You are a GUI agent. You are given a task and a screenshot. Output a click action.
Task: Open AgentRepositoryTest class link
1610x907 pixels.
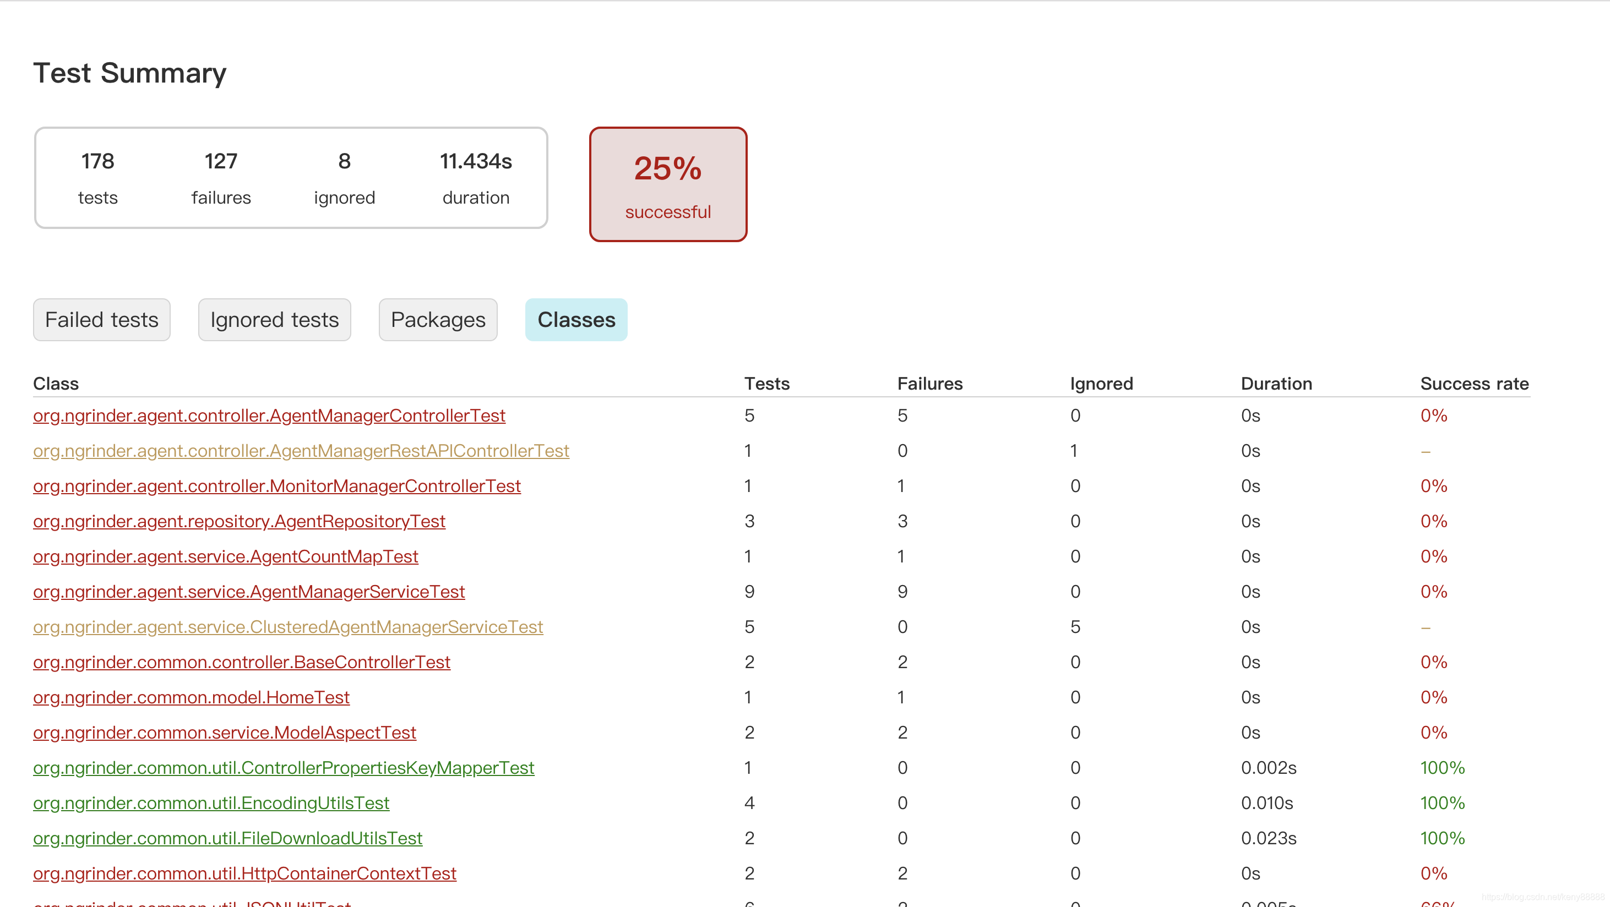pos(239,521)
